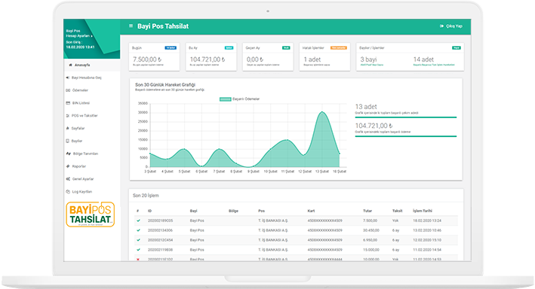Screen dimensions: 535x289
Task: Click the BIN Listesi card icon
Action: pyautogui.click(x=68, y=103)
